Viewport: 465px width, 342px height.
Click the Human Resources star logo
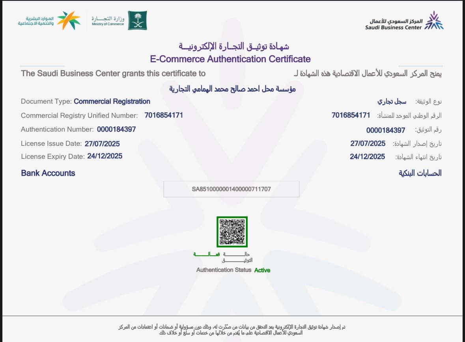(x=68, y=20)
